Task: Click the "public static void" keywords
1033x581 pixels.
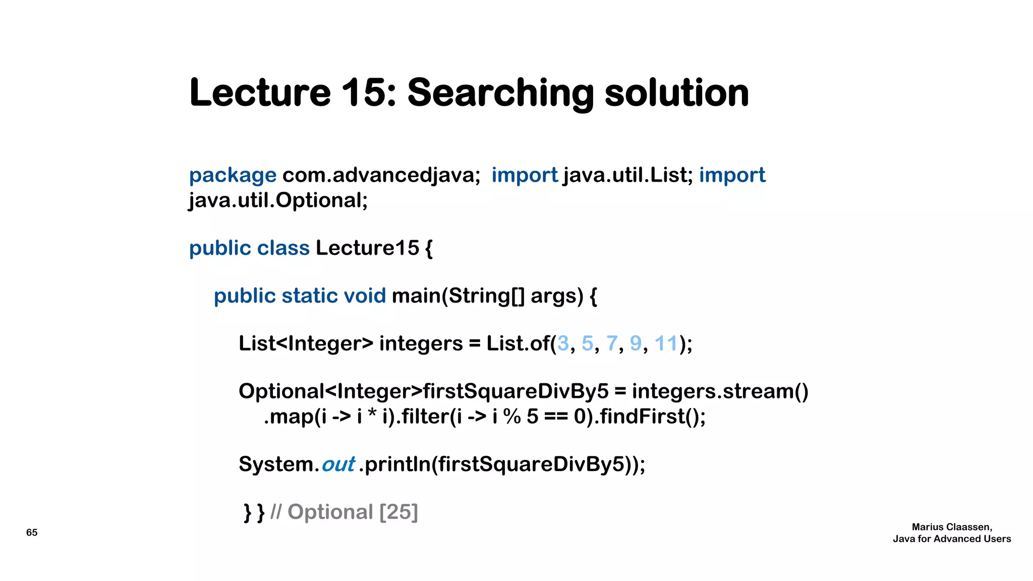Action: pyautogui.click(x=300, y=296)
